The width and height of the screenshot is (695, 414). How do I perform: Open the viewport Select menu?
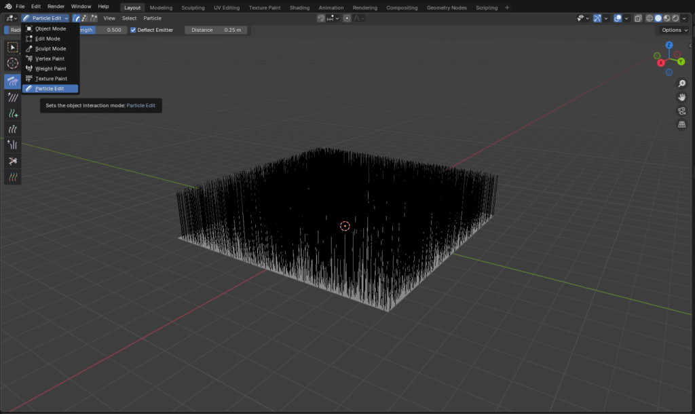(129, 18)
